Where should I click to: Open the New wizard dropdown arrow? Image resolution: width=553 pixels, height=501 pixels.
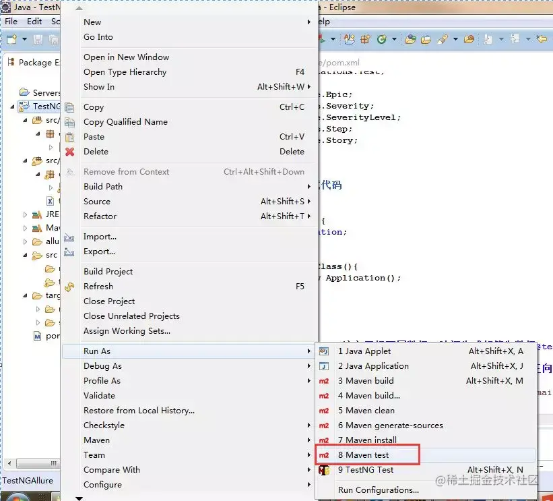24,39
